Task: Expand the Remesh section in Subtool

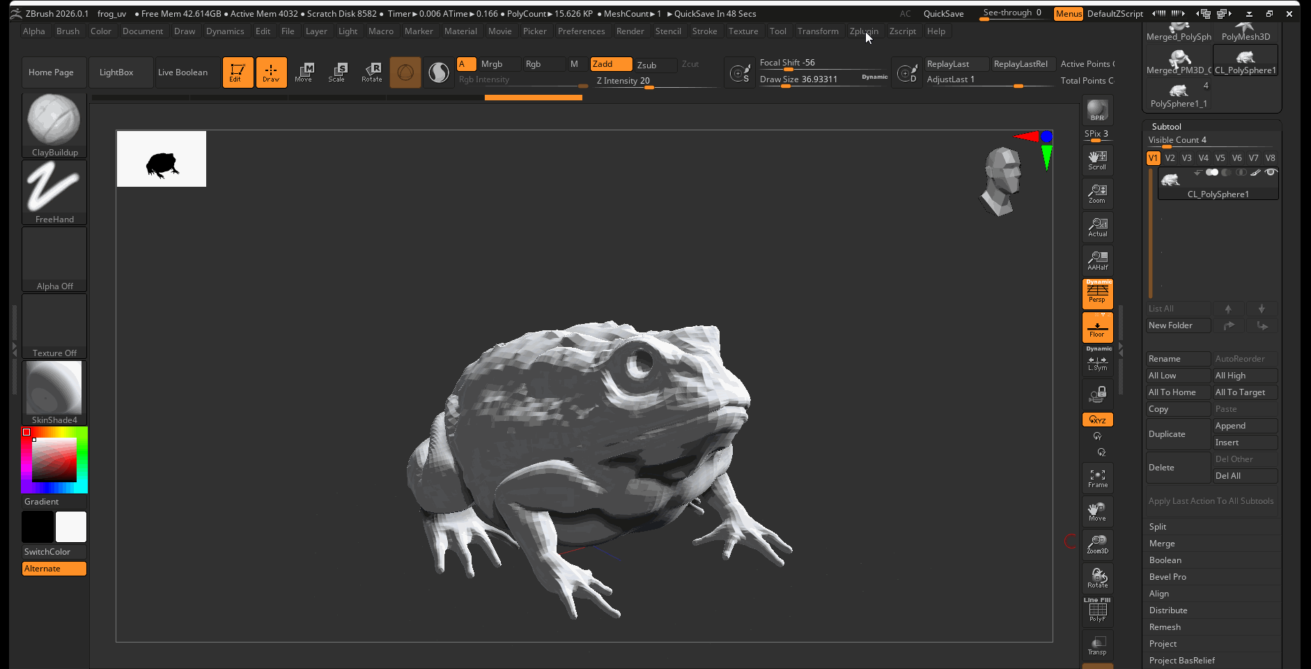Action: pyautogui.click(x=1165, y=627)
